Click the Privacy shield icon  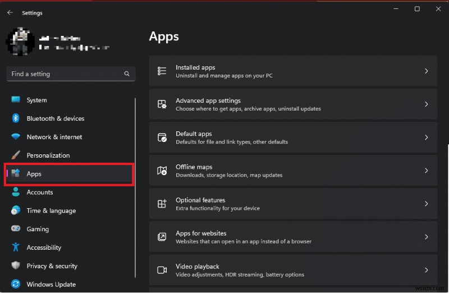16,265
